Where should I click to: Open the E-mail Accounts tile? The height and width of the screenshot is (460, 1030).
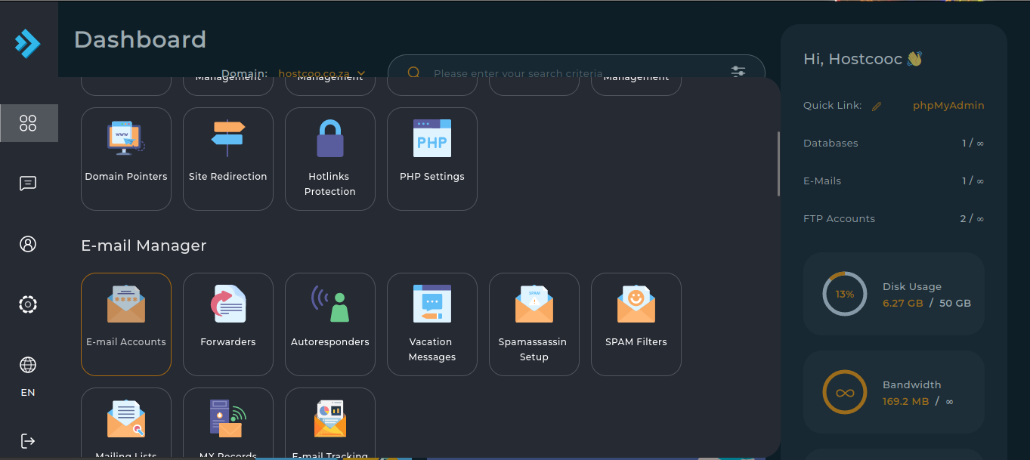coord(126,324)
